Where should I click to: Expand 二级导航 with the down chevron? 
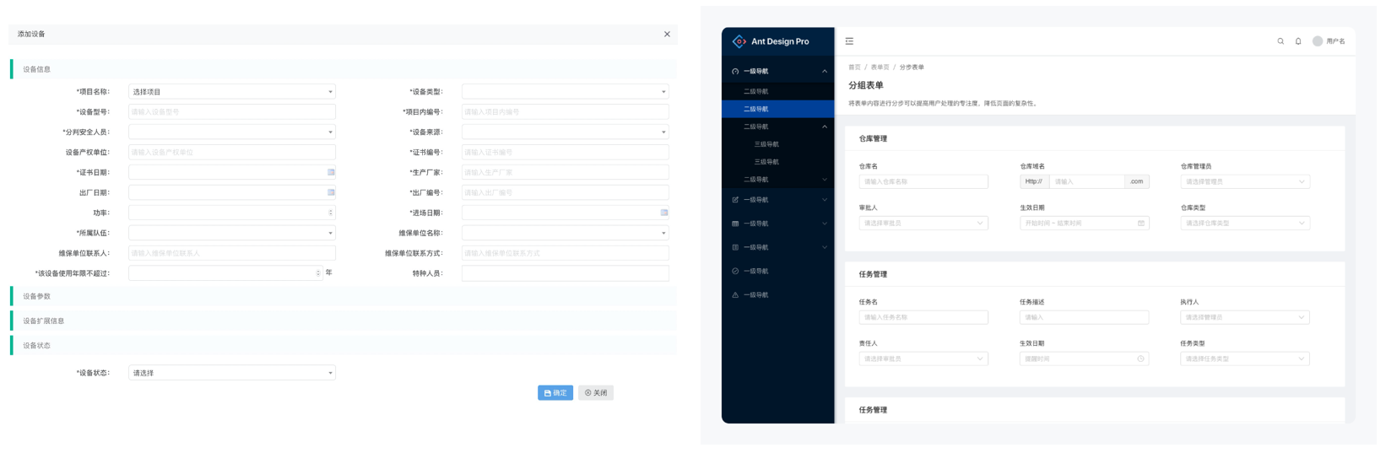[x=825, y=180]
